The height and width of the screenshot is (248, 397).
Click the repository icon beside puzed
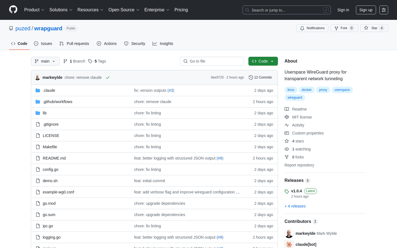point(11,28)
